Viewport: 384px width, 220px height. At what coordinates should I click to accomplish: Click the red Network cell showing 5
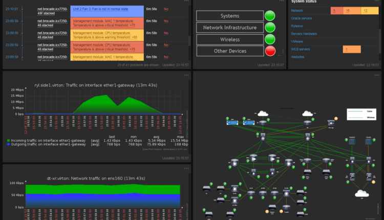pos(337,11)
